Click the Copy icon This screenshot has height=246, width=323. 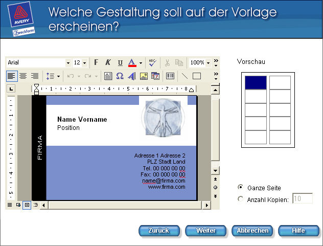click(179, 62)
